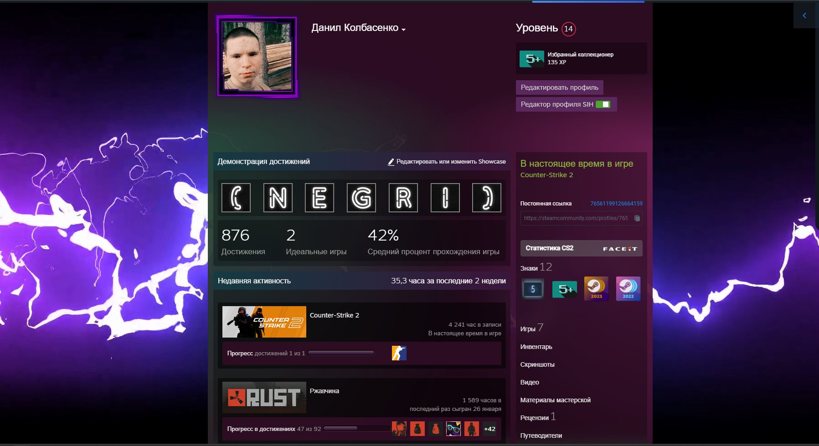Click the Steam Awards 2023 badge
The height and width of the screenshot is (446, 819).
coord(596,289)
